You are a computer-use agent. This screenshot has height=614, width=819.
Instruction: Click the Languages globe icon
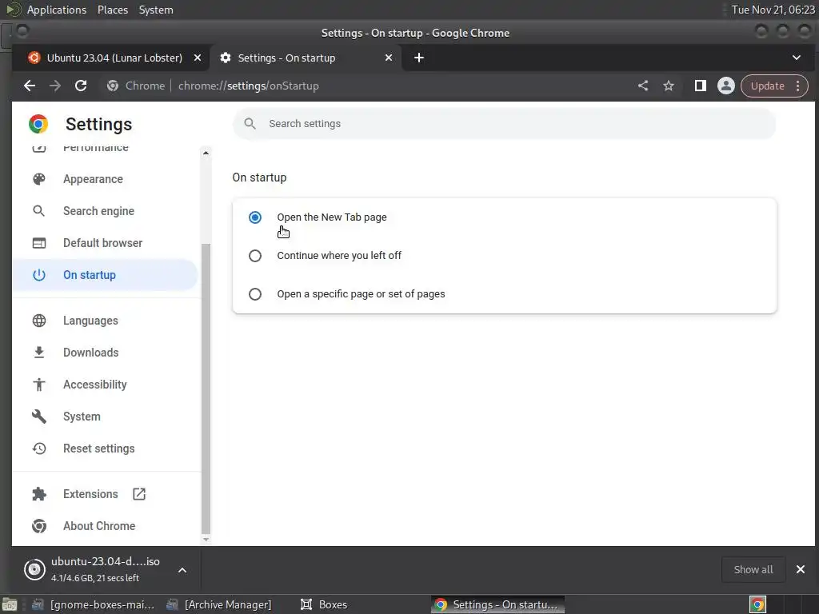point(39,321)
